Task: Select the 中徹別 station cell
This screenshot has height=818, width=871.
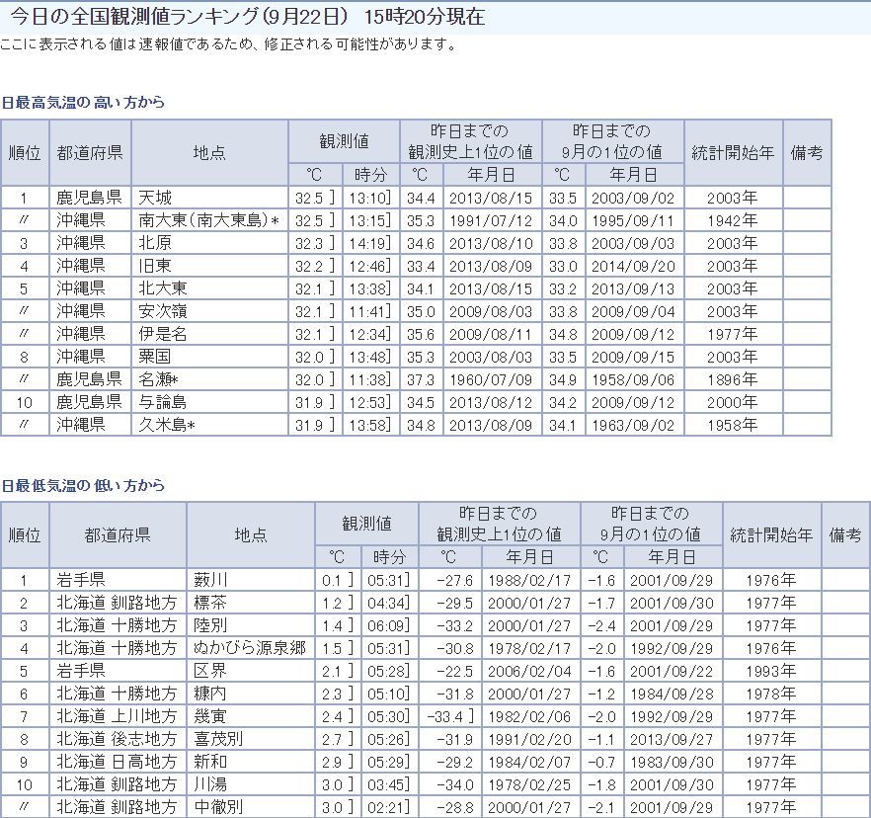Action: point(217,807)
